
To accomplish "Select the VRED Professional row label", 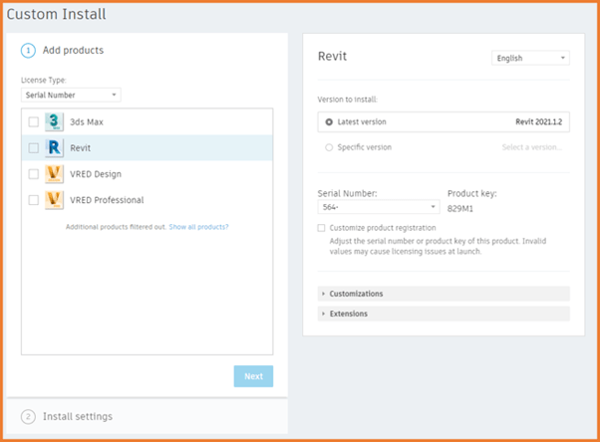I will coord(107,200).
